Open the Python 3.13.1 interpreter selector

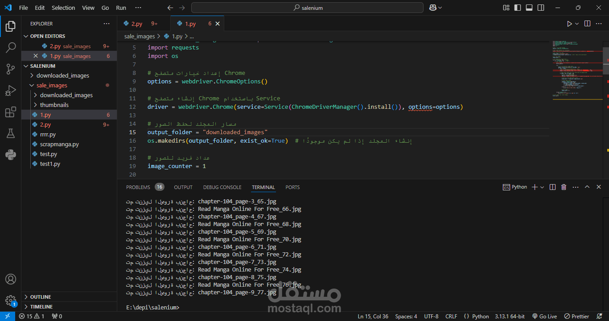510,316
